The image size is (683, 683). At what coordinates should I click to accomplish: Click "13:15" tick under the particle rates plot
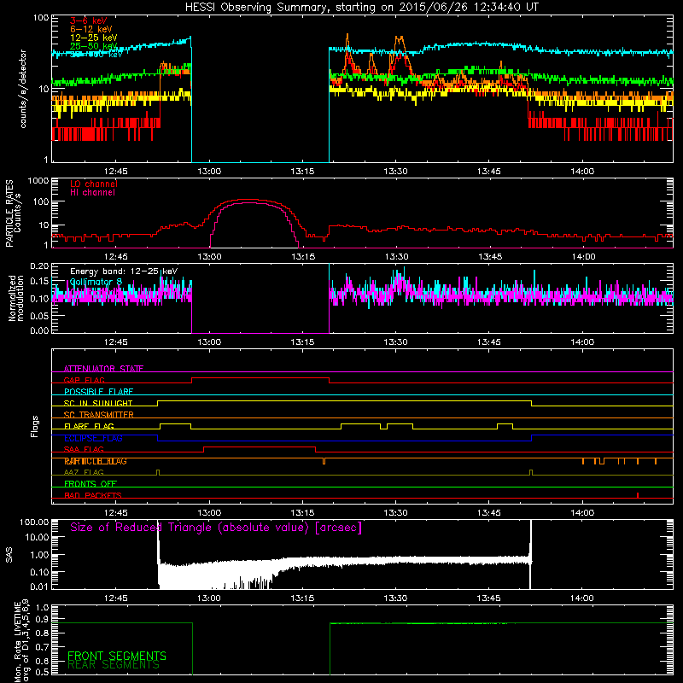coord(302,257)
